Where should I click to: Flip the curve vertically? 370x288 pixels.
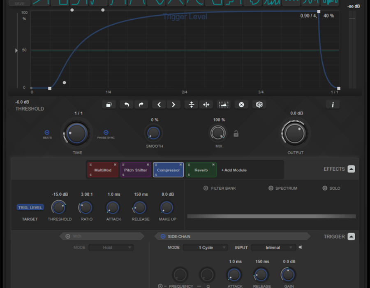(192, 105)
